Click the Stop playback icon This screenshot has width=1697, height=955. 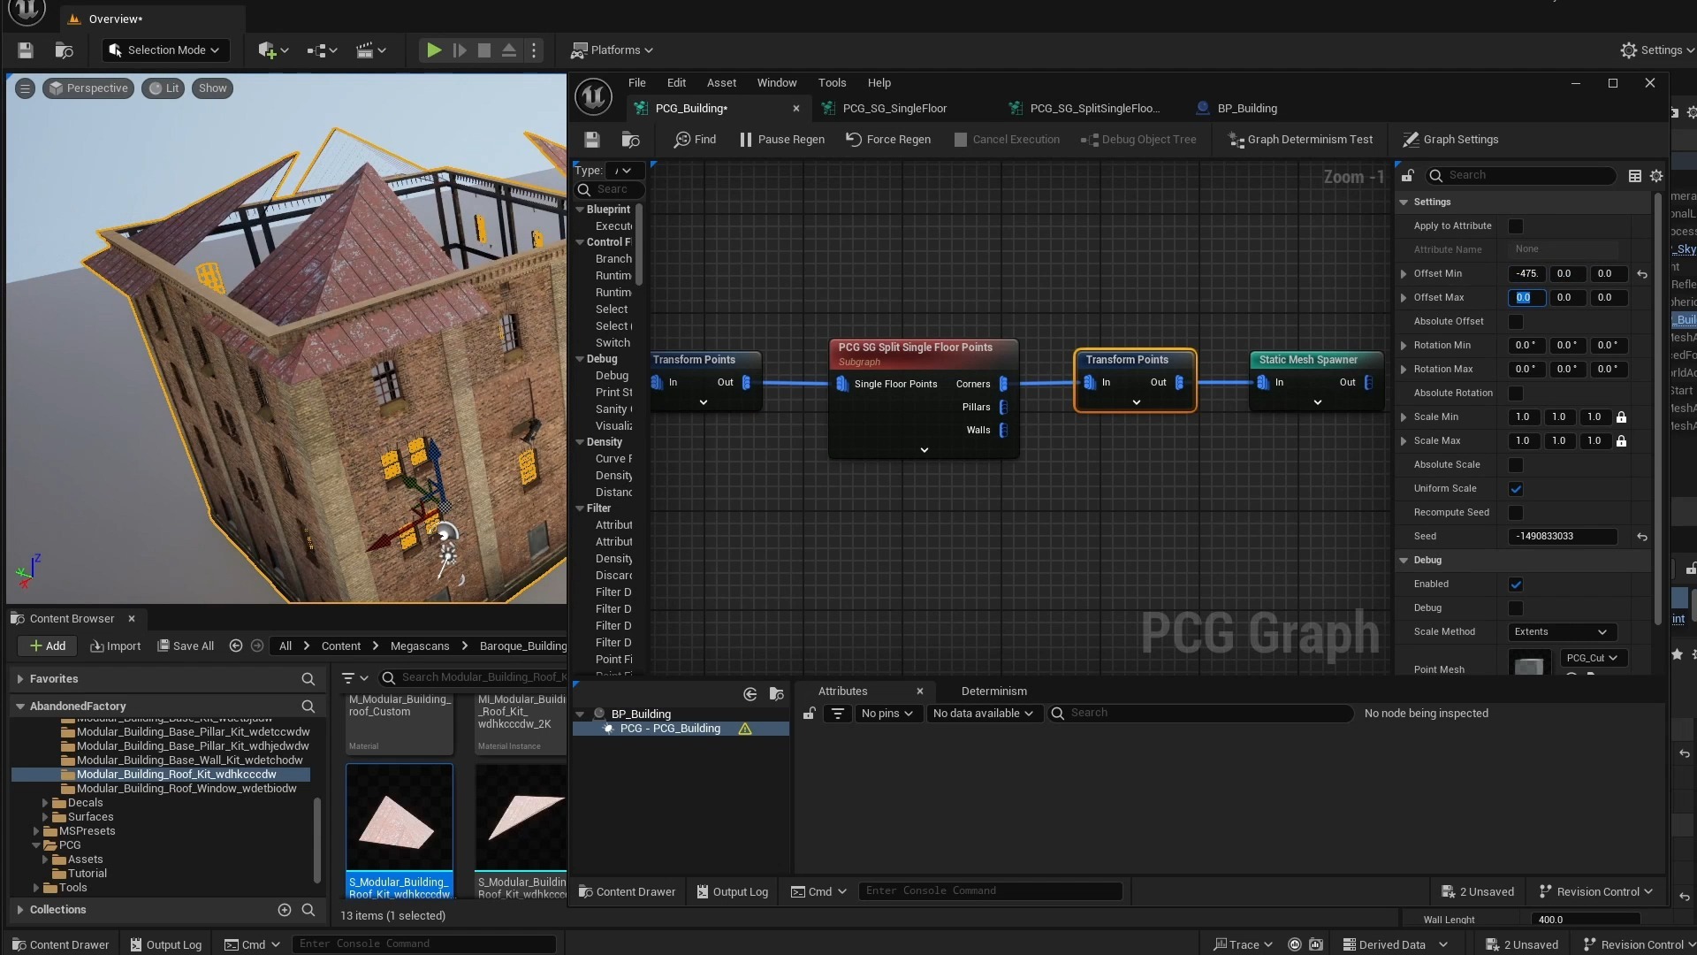[x=483, y=50]
